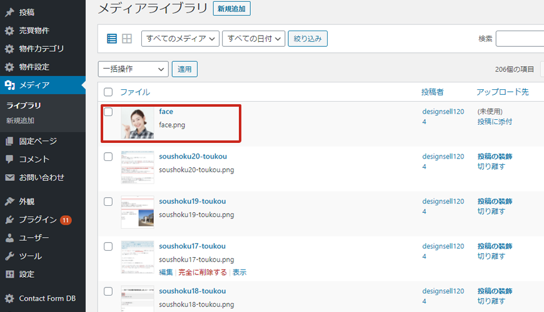Open the すべての日付 dropdown
The height and width of the screenshot is (312, 544).
254,39
